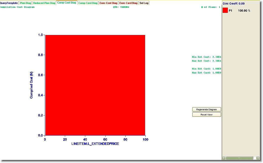
Task: Click the Reset View button
Action: pos(206,115)
